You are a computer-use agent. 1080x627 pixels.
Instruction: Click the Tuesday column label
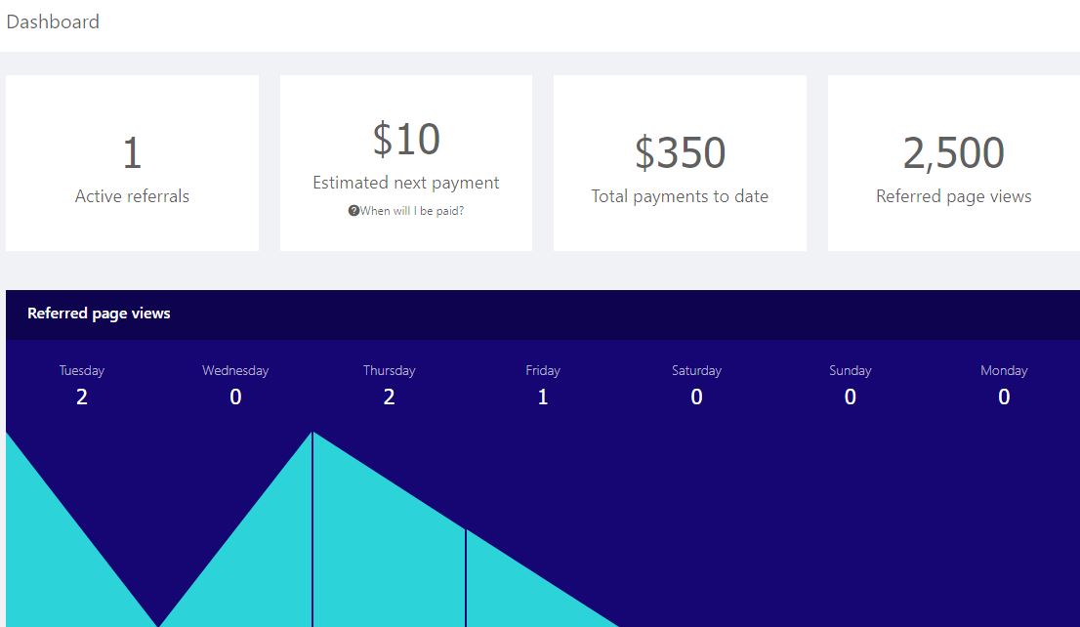pos(82,370)
